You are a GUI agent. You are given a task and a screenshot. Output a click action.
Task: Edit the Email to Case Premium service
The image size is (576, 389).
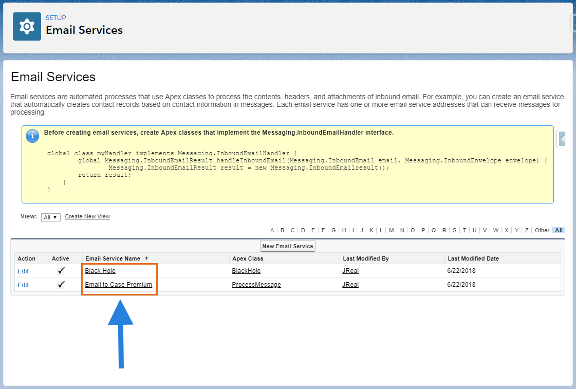coord(23,285)
